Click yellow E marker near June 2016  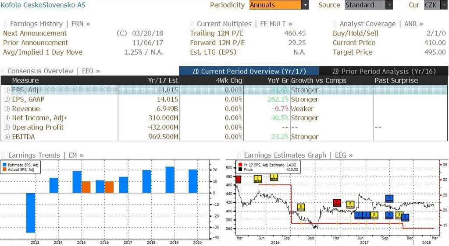(258, 179)
